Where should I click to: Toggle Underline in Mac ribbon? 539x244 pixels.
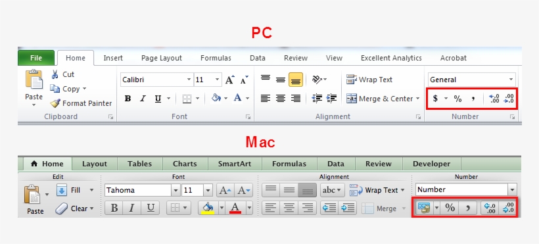(x=151, y=208)
